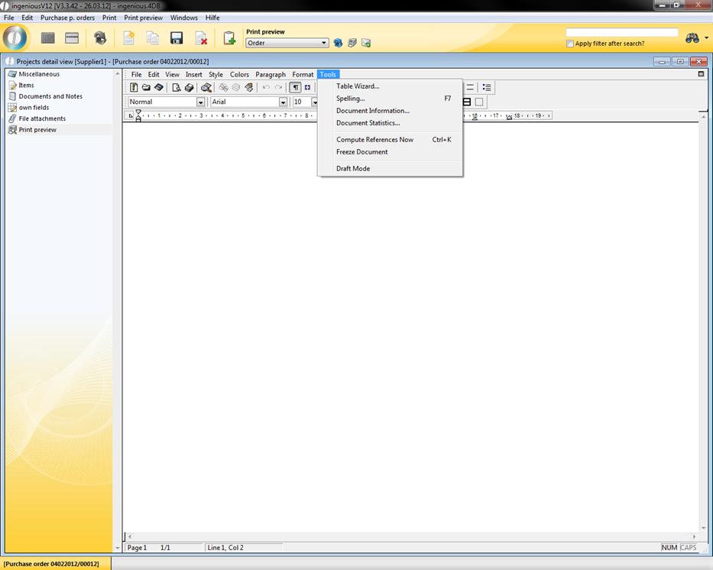This screenshot has width=713, height=570.
Task: Click the search input field at top right
Action: pyautogui.click(x=621, y=33)
